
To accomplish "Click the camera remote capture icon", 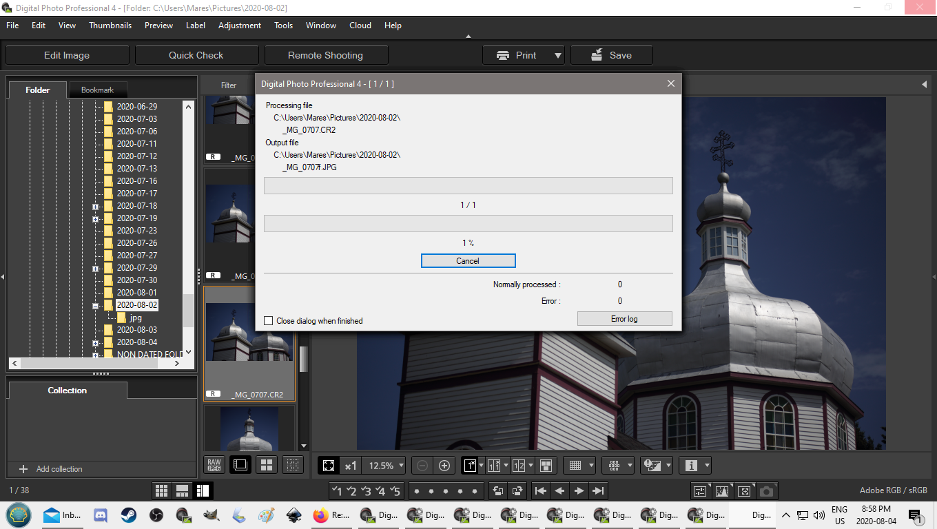I will (767, 491).
